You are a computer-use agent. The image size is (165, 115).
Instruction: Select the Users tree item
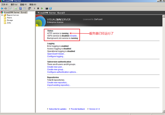click(10, 18)
